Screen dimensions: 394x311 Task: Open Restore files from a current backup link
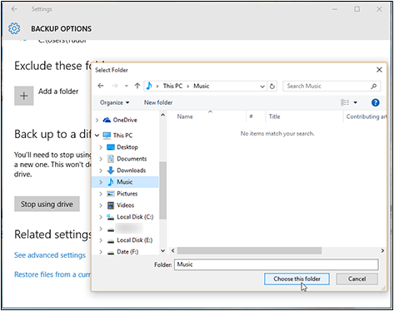click(52, 274)
